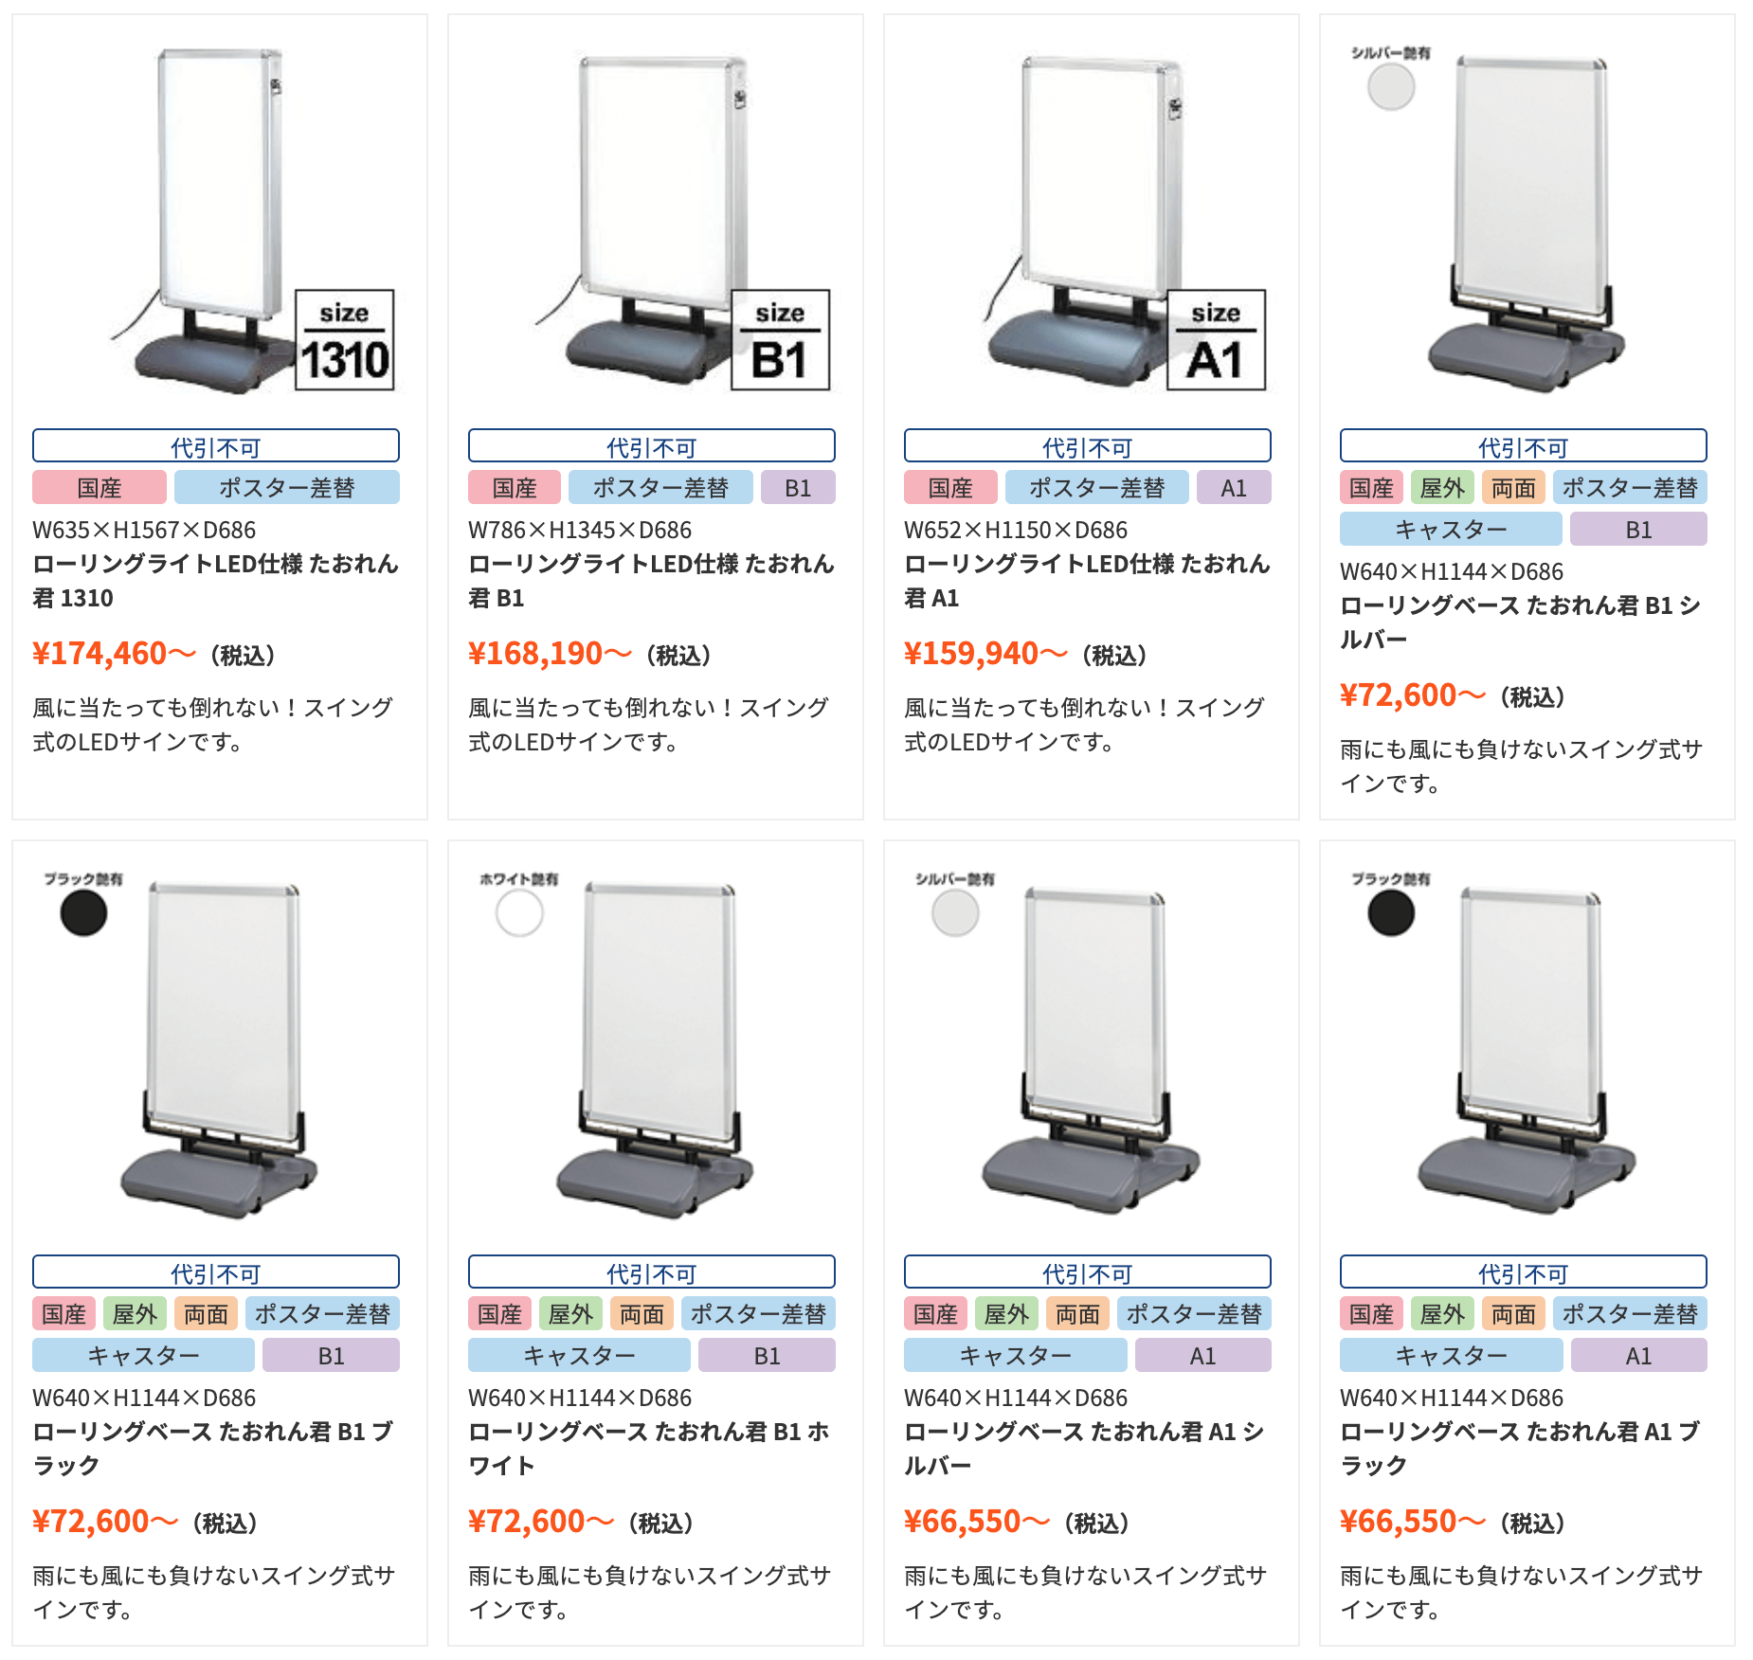Click the size B1 badge on second product
This screenshot has width=1753, height=1660.
point(780,340)
